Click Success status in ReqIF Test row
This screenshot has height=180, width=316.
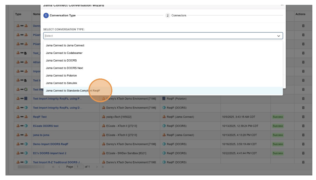coord(278,117)
